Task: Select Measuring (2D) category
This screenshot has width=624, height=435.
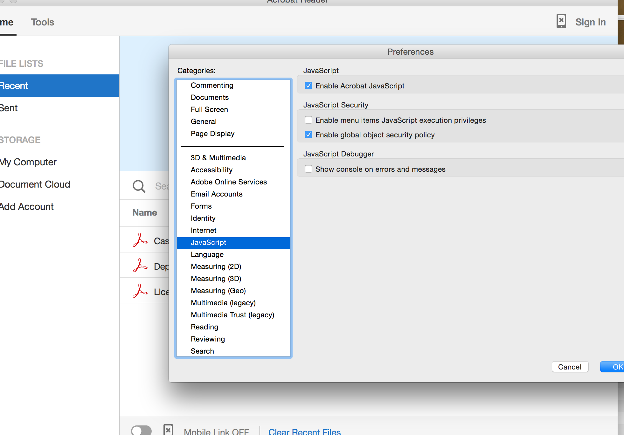Action: tap(233, 266)
